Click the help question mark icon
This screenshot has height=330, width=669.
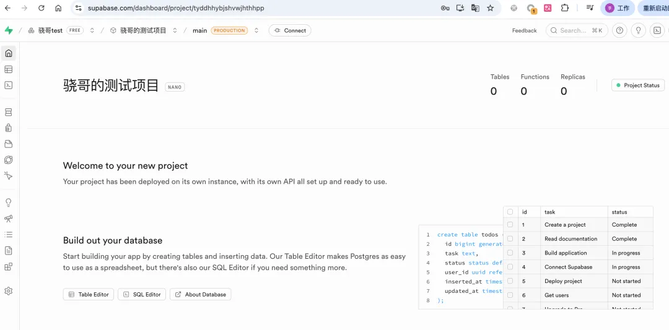coord(619,30)
